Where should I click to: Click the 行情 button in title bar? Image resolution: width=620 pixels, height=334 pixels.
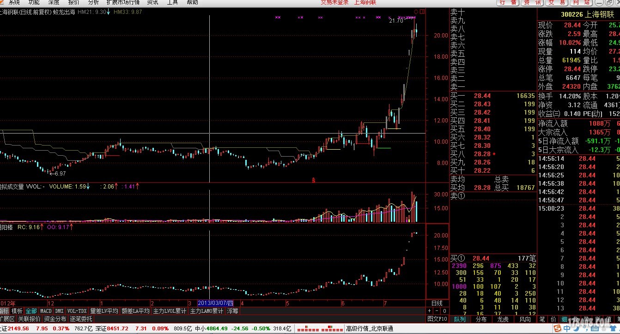509,2
